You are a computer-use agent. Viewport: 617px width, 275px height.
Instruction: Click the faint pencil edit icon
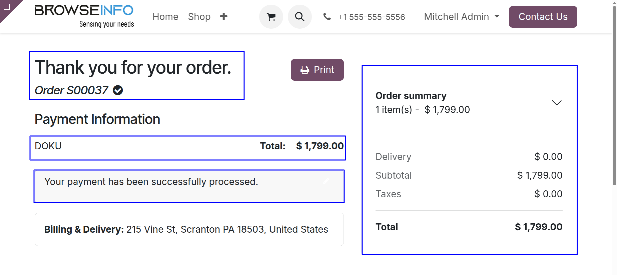pos(326,181)
